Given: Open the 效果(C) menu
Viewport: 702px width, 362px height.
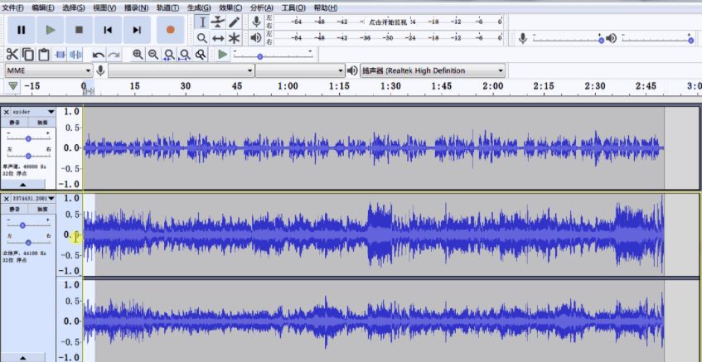Looking at the screenshot, I should [230, 7].
